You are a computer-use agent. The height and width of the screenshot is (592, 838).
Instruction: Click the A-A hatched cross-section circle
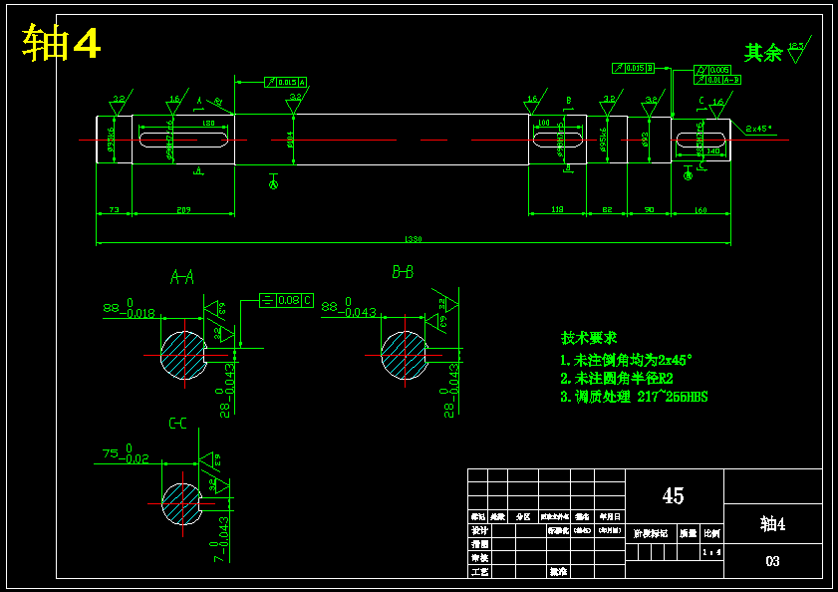point(184,355)
